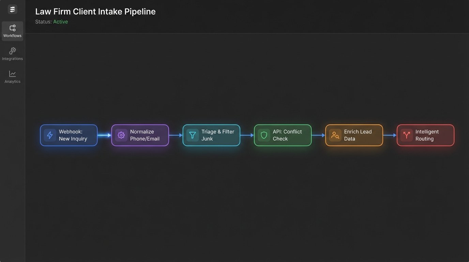Switch to the Analytics section
469x262 pixels.
pyautogui.click(x=12, y=77)
